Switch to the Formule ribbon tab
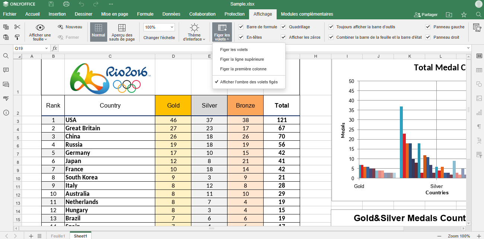The image size is (484, 239). tap(145, 14)
